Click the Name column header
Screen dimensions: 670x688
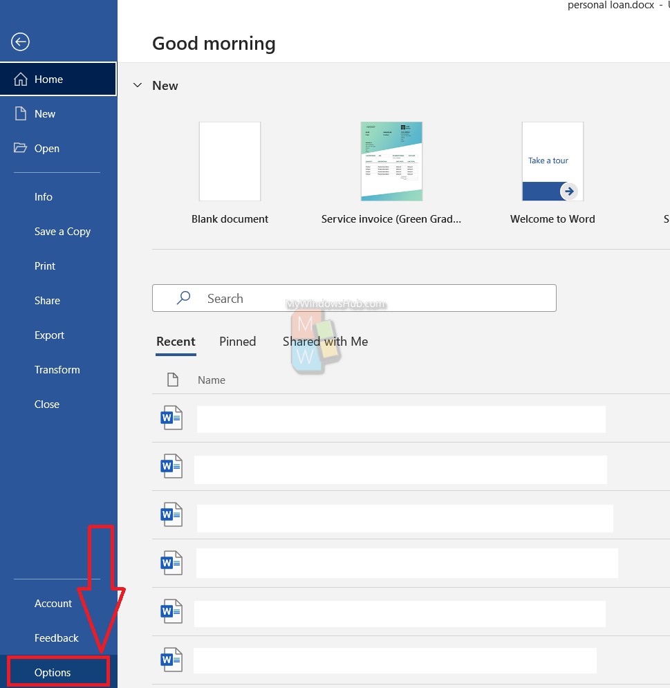212,380
